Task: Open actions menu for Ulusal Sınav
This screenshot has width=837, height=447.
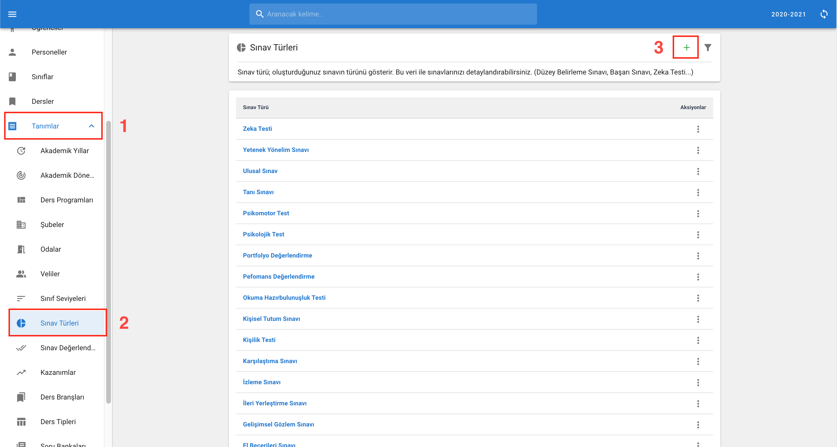Action: point(698,171)
